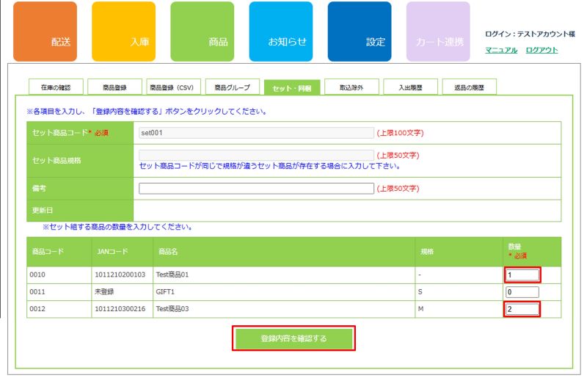Open the カート連携 purple tile
Viewport: 587px width, 378px height.
(438, 32)
